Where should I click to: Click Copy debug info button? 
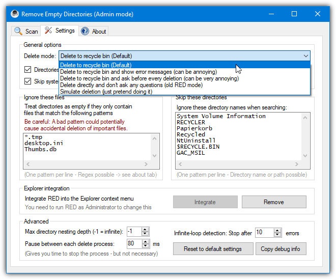pos(281,249)
